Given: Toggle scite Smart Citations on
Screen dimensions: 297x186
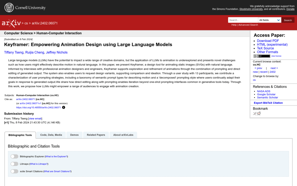Looking at the screenshot, I should pyautogui.click(x=14, y=171).
